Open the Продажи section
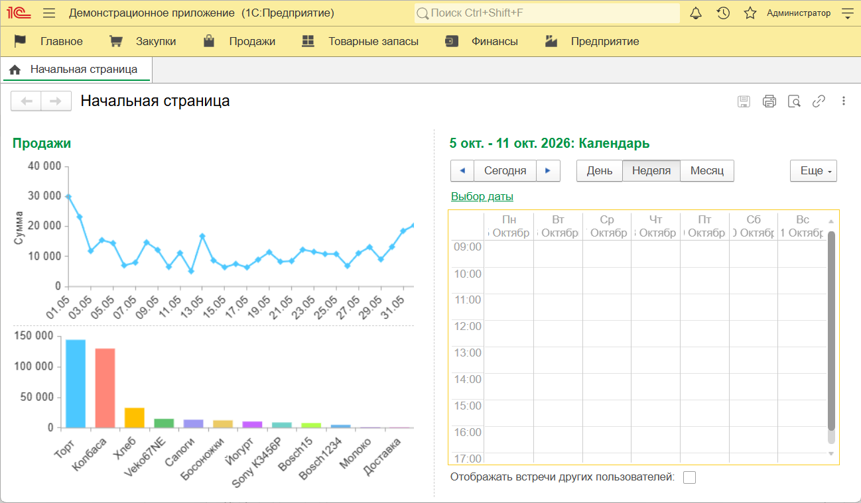 tap(239, 42)
